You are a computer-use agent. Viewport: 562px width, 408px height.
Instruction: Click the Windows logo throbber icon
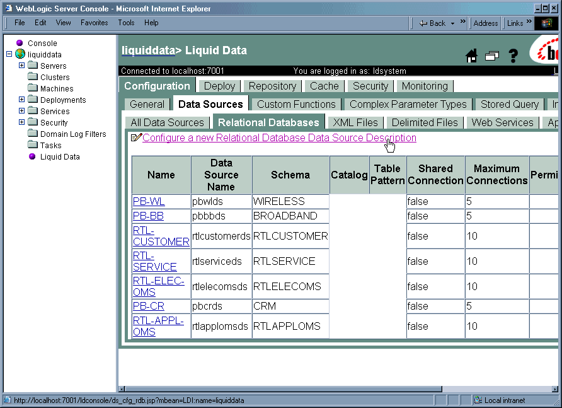(x=546, y=23)
